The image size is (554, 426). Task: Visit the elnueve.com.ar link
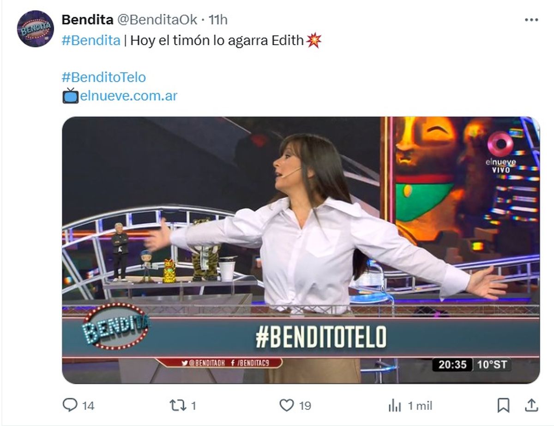point(128,96)
